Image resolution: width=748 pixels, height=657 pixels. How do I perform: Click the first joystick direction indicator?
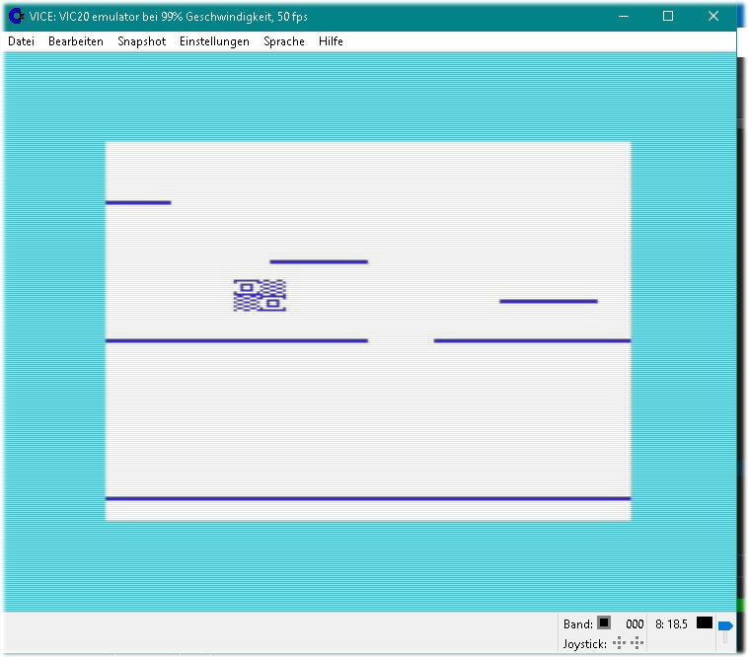(619, 643)
